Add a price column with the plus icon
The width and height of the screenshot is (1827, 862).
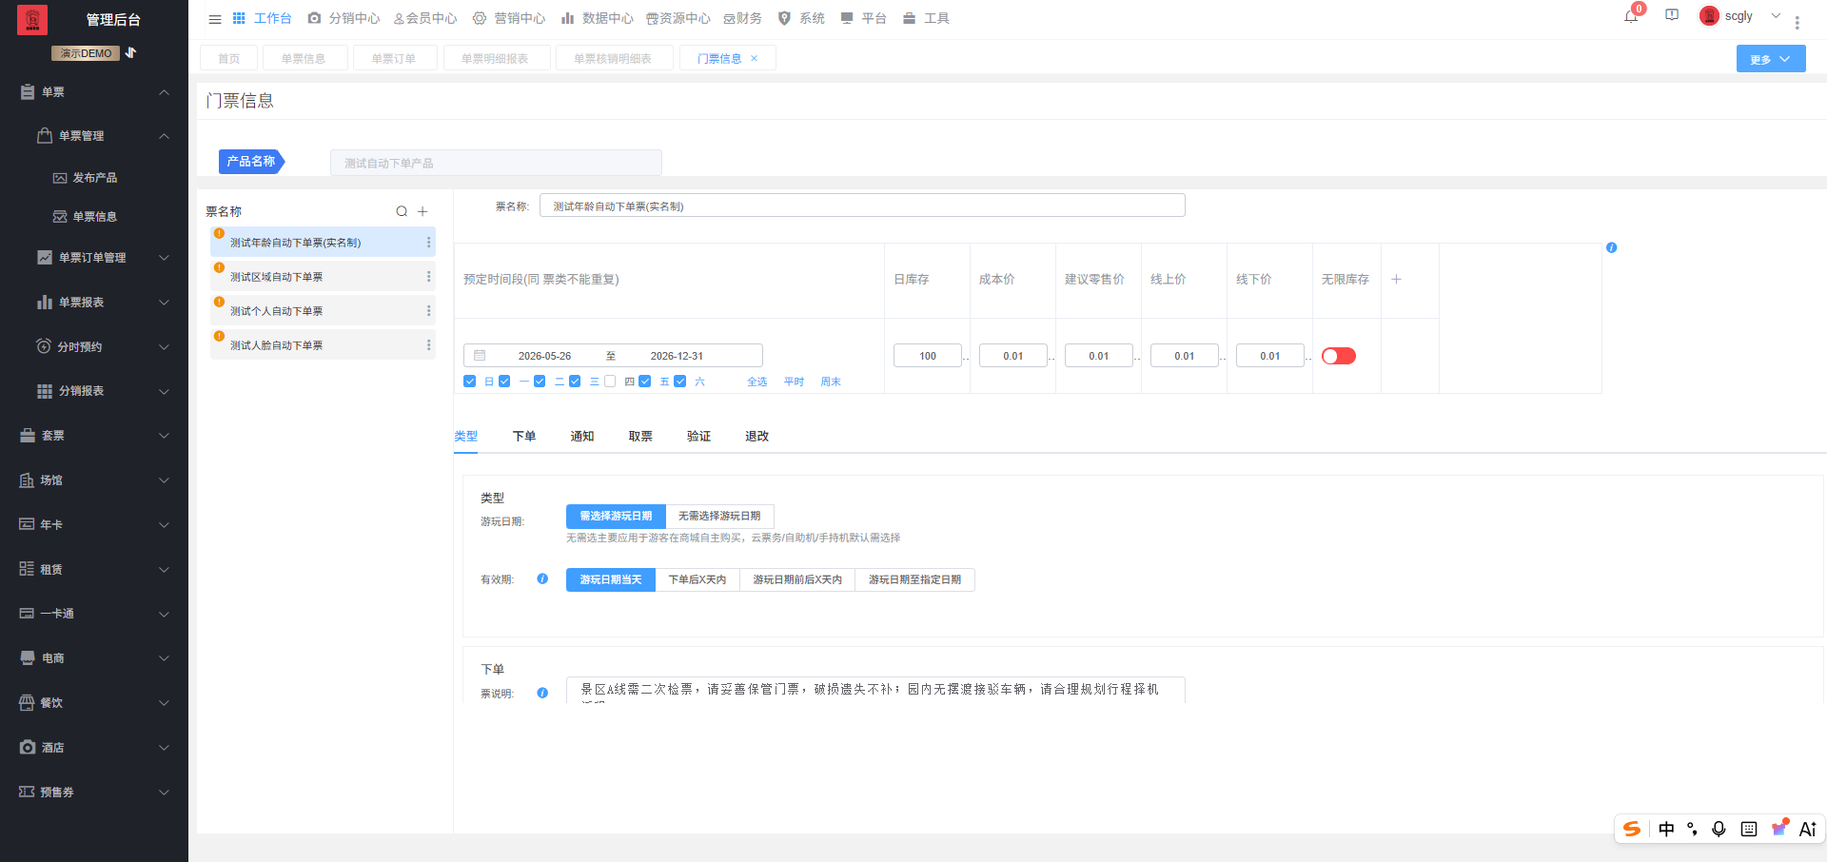click(x=1396, y=279)
